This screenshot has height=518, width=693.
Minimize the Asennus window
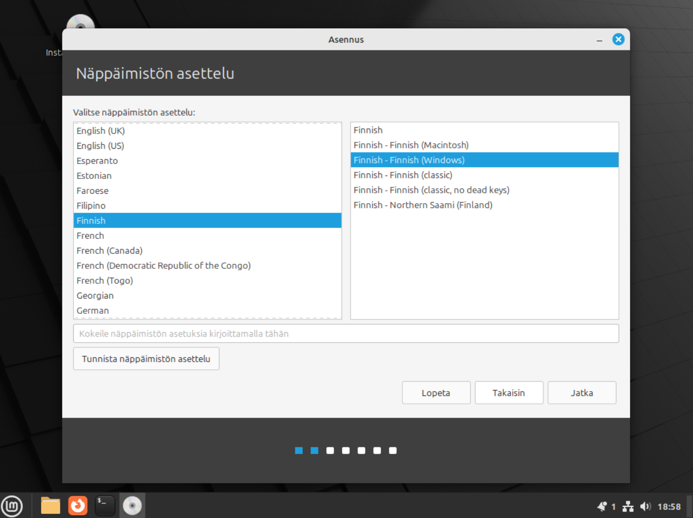click(x=599, y=40)
